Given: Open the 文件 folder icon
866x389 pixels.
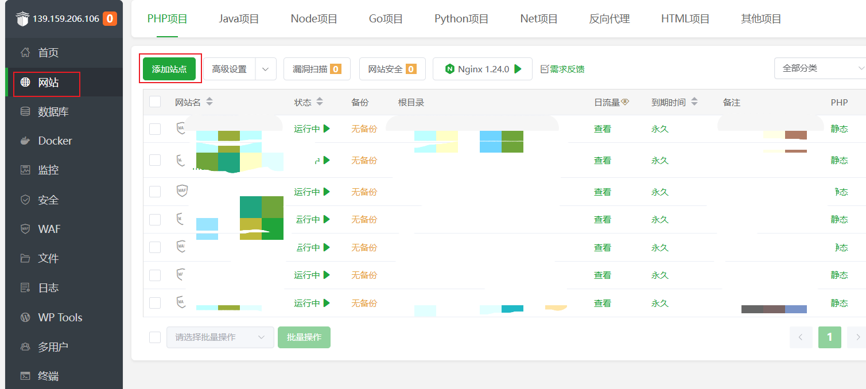Looking at the screenshot, I should coord(25,258).
